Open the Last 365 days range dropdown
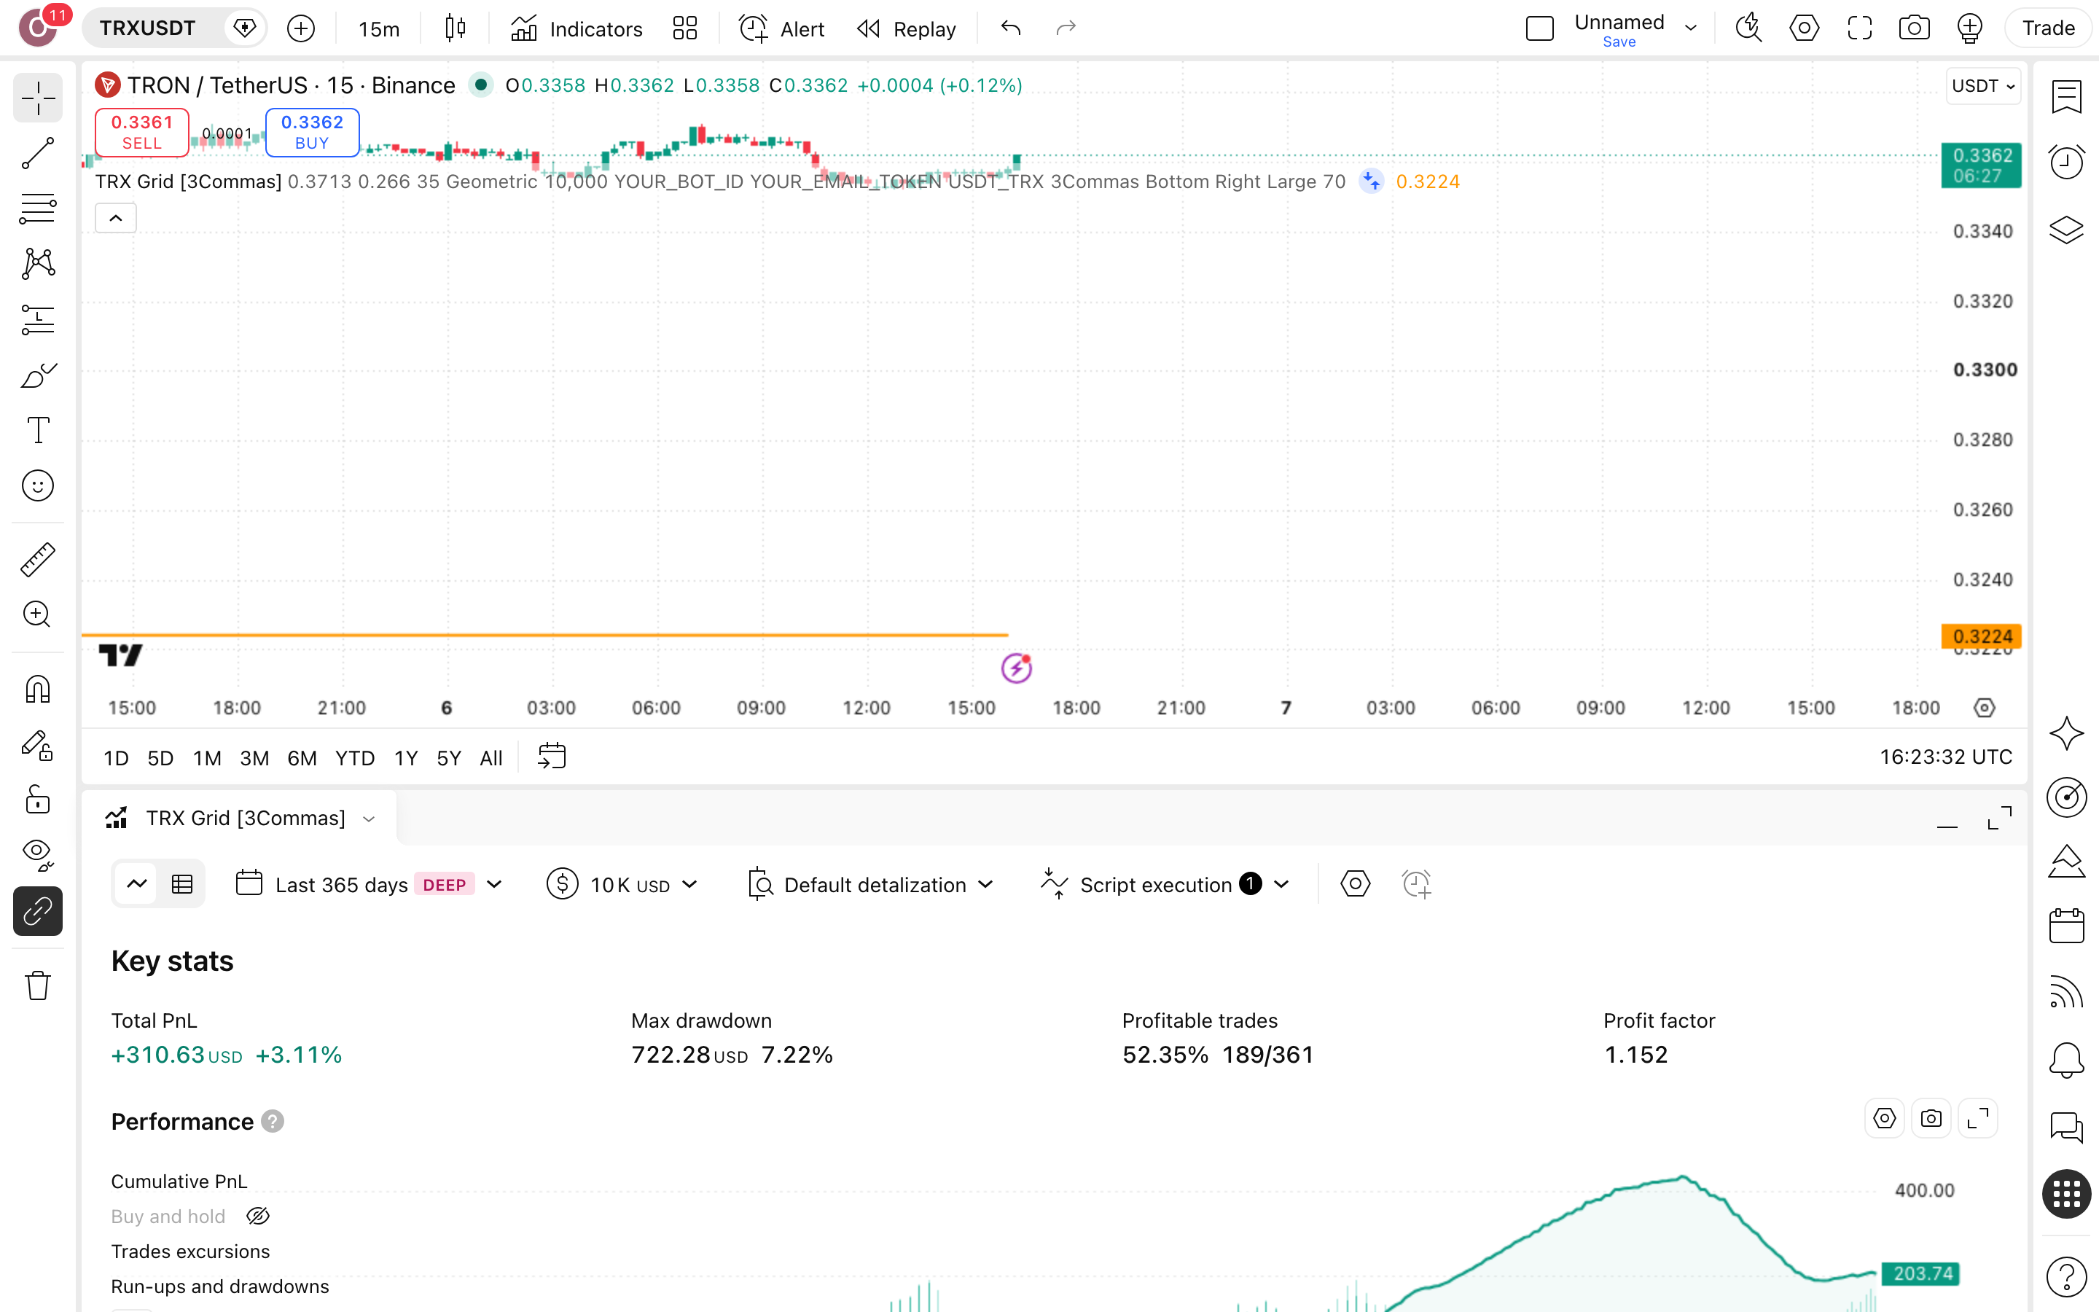 (369, 884)
